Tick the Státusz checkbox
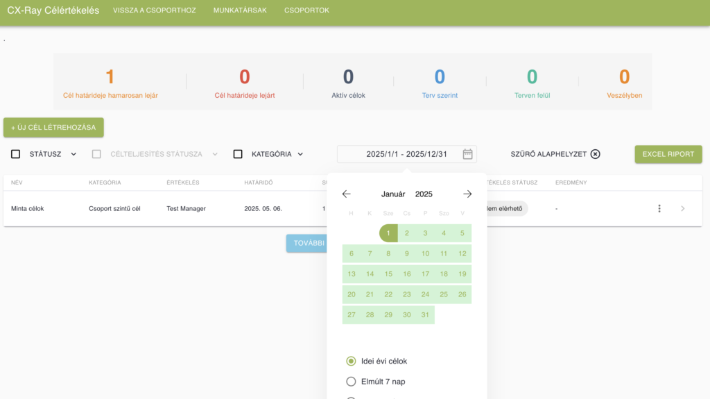Image resolution: width=710 pixels, height=399 pixels. (15, 154)
